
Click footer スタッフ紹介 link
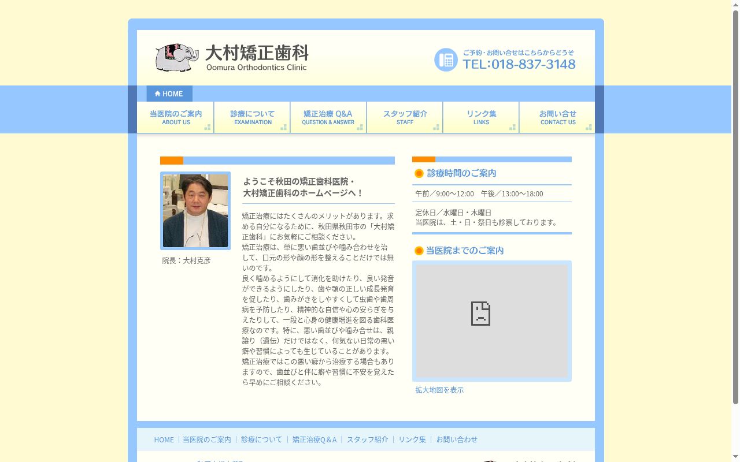point(368,439)
